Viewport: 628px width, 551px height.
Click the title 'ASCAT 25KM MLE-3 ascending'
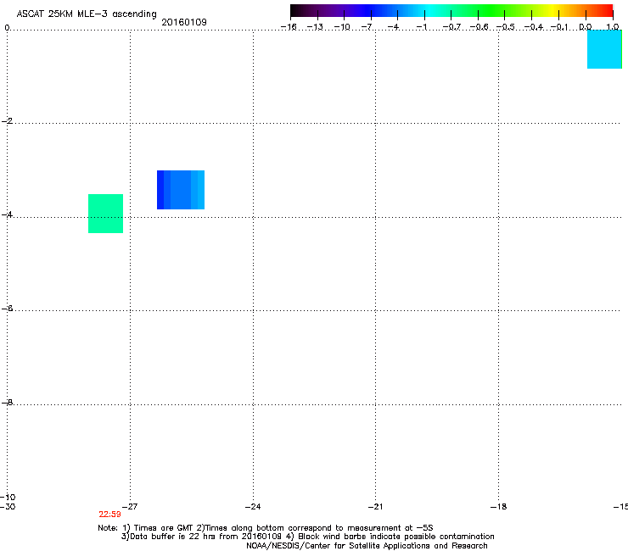tap(87, 14)
